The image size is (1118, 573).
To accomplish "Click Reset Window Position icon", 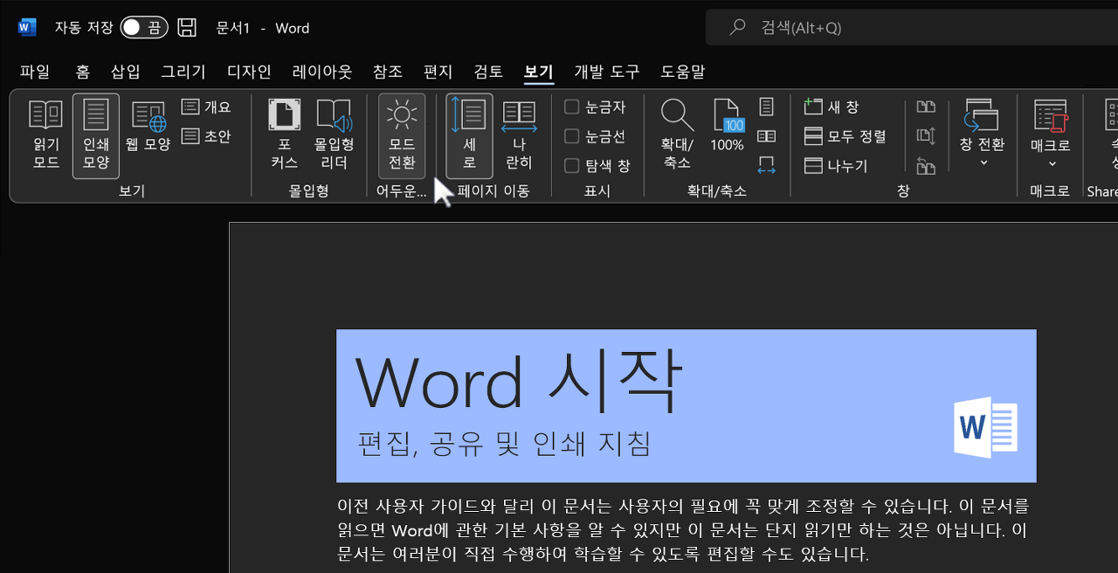I will 926,165.
